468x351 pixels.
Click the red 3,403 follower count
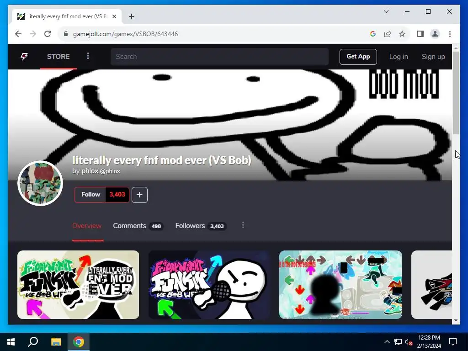(x=117, y=195)
